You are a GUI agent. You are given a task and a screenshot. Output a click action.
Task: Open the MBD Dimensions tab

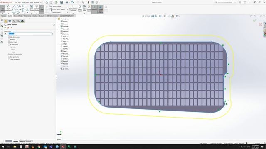(x=52, y=16)
